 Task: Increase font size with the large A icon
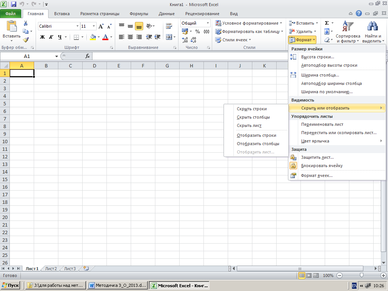pos(101,26)
